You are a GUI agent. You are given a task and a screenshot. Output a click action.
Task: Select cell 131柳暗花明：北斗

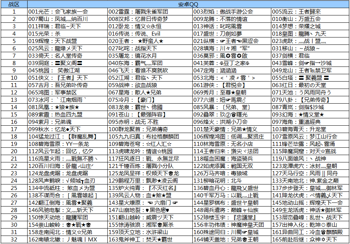(232, 181)
